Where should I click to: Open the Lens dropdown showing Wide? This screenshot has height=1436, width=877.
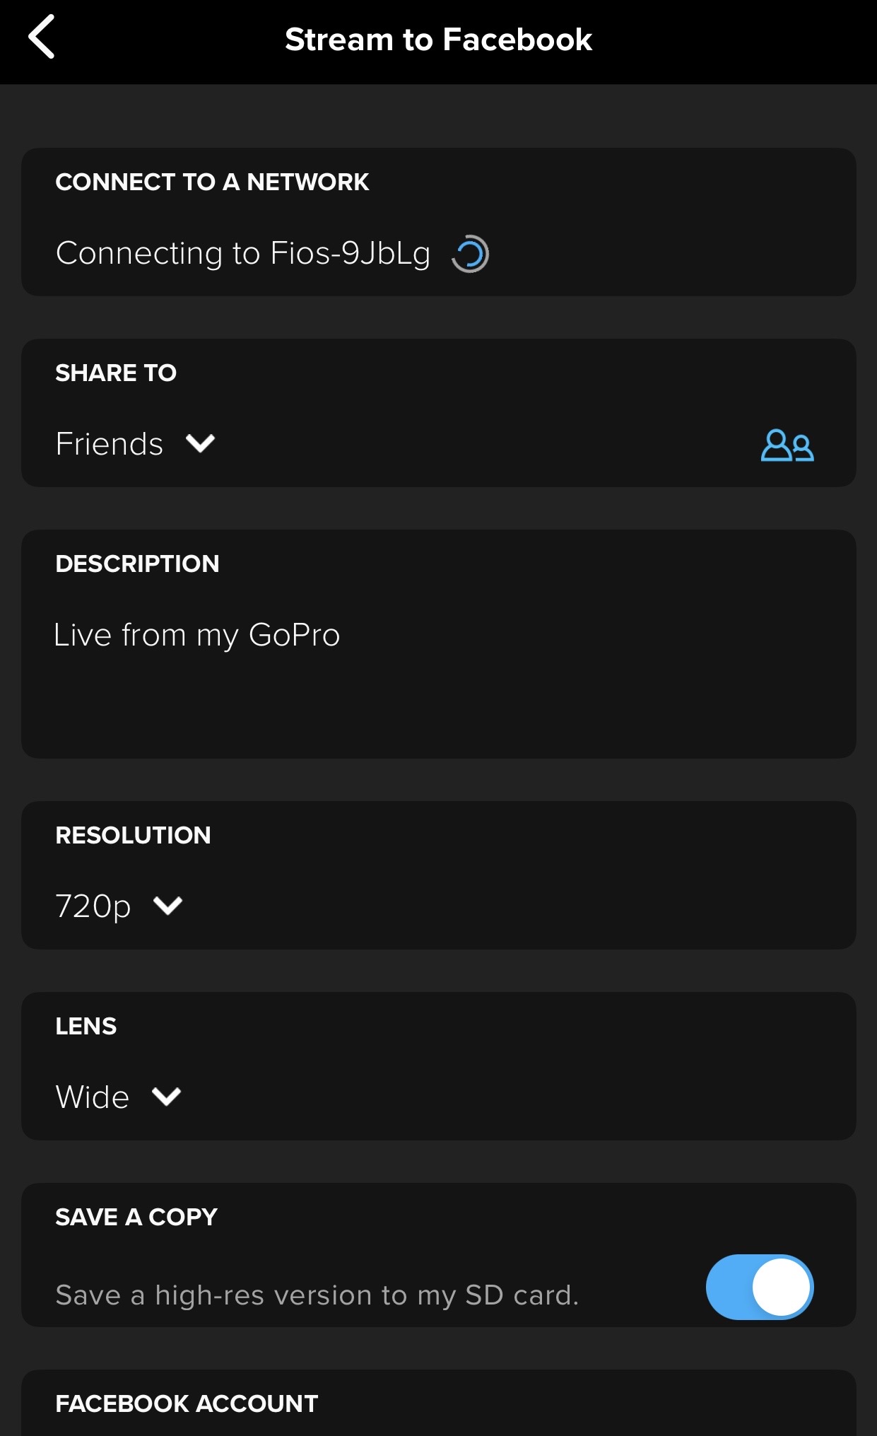point(117,1097)
